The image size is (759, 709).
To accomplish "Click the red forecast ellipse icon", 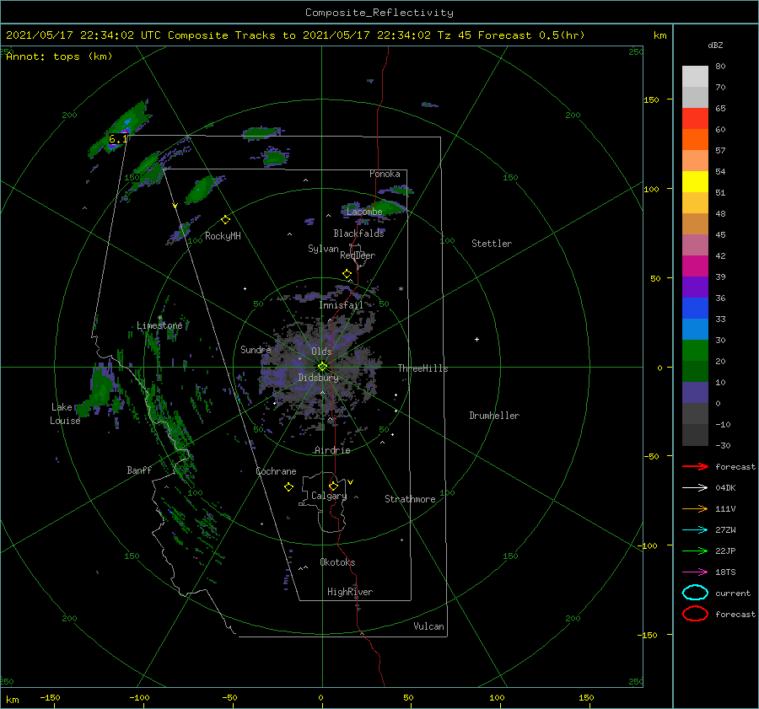I will (x=695, y=614).
